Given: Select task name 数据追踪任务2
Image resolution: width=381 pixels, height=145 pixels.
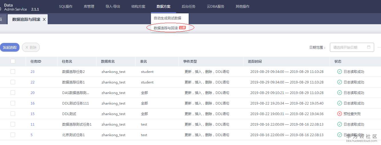Looking at the screenshot, I should (74, 72).
